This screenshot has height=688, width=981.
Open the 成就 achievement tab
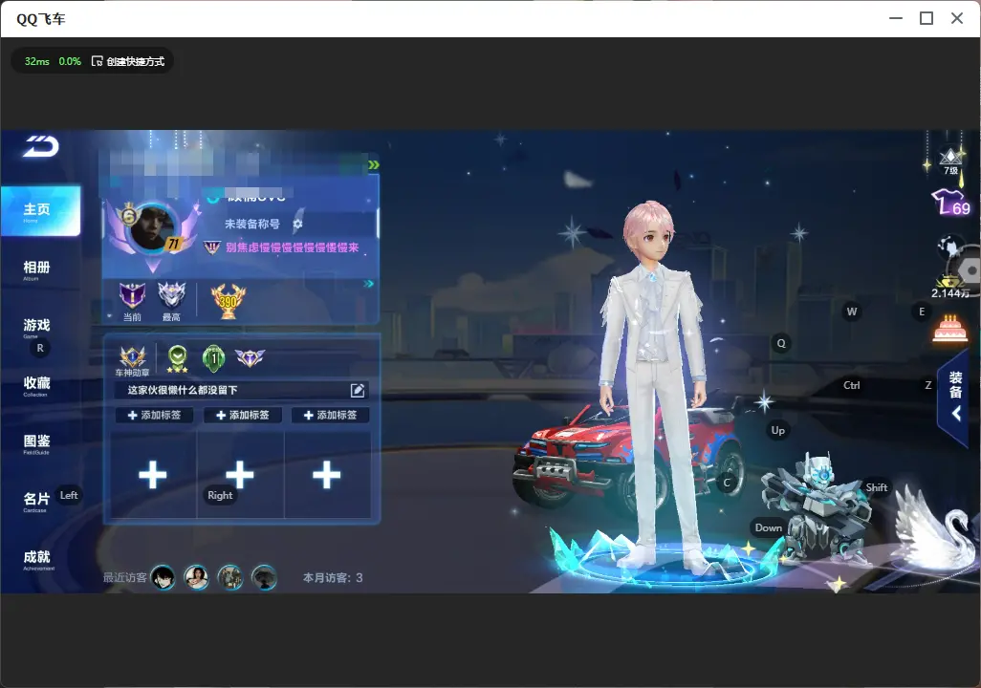37,559
